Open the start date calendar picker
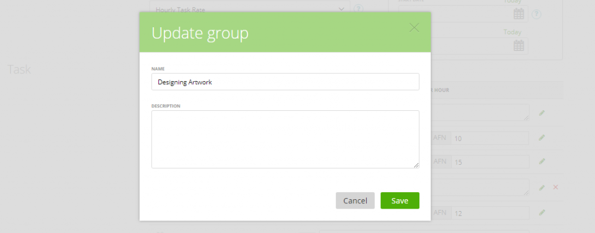Image resolution: width=595 pixels, height=233 pixels. [x=518, y=14]
